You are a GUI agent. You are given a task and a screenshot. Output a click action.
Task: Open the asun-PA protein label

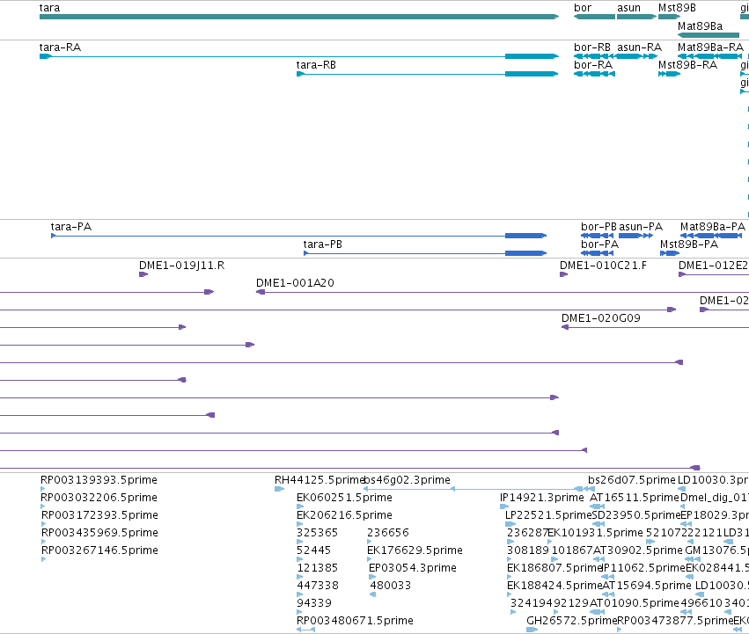coord(641,227)
